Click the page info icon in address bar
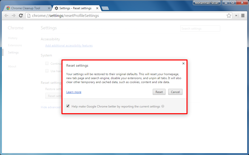This screenshot has width=249, height=155. click(x=29, y=15)
